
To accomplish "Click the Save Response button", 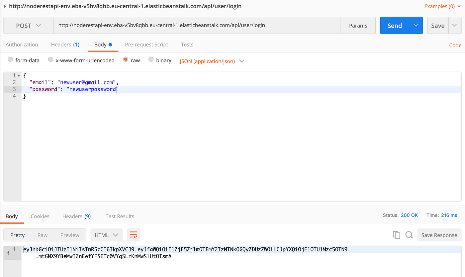I will pyautogui.click(x=439, y=235).
